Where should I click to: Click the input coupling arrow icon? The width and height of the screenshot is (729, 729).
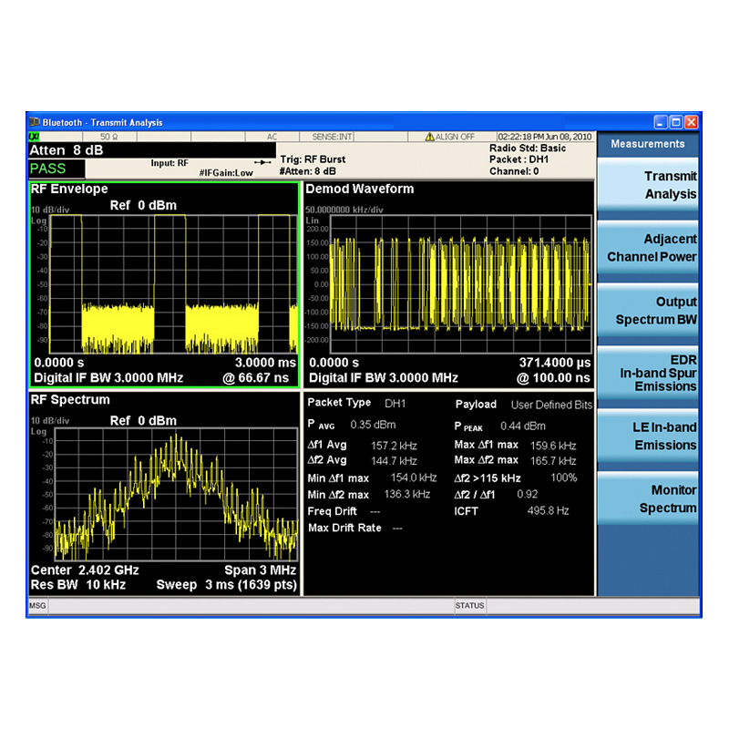[262, 162]
